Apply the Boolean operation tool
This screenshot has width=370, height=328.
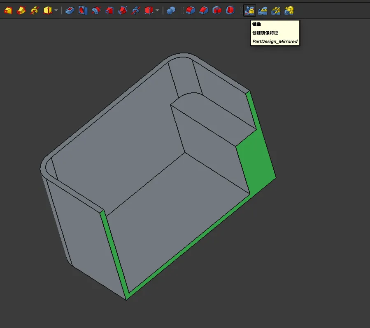tap(171, 10)
